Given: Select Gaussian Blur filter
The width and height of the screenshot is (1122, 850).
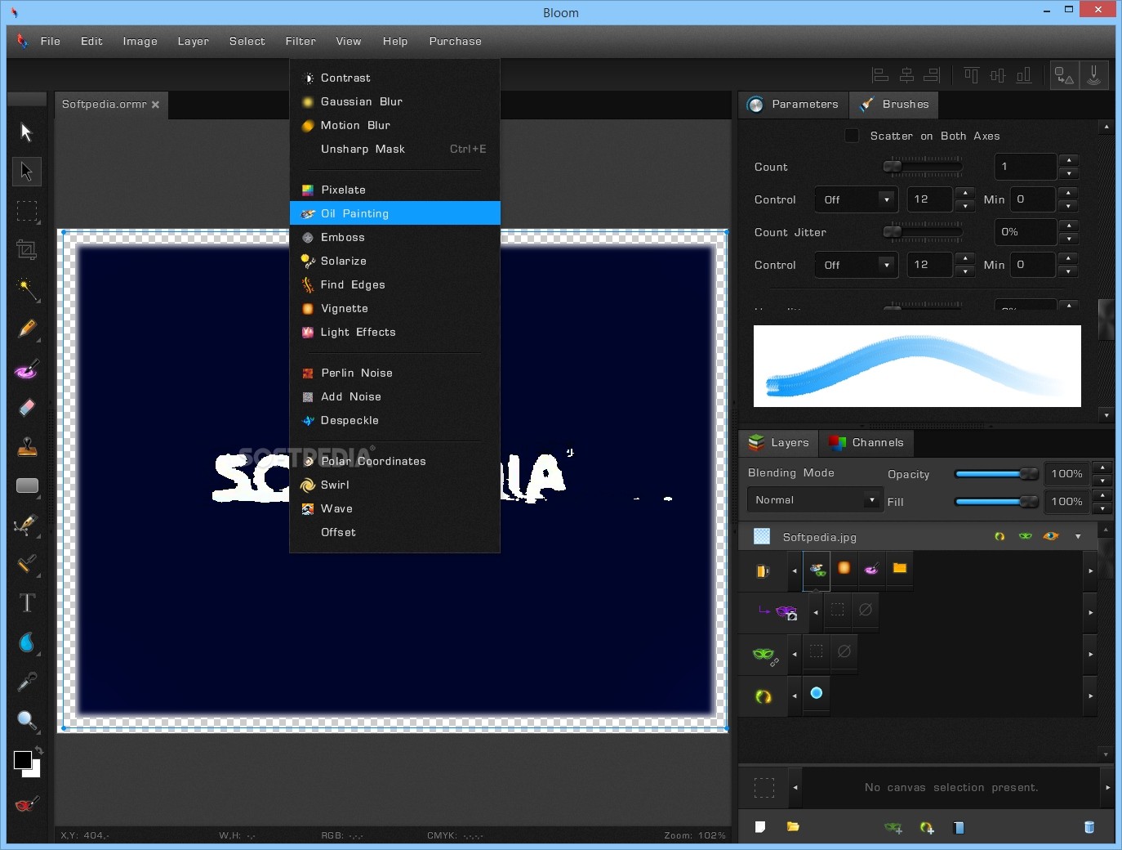Looking at the screenshot, I should tap(395, 101).
